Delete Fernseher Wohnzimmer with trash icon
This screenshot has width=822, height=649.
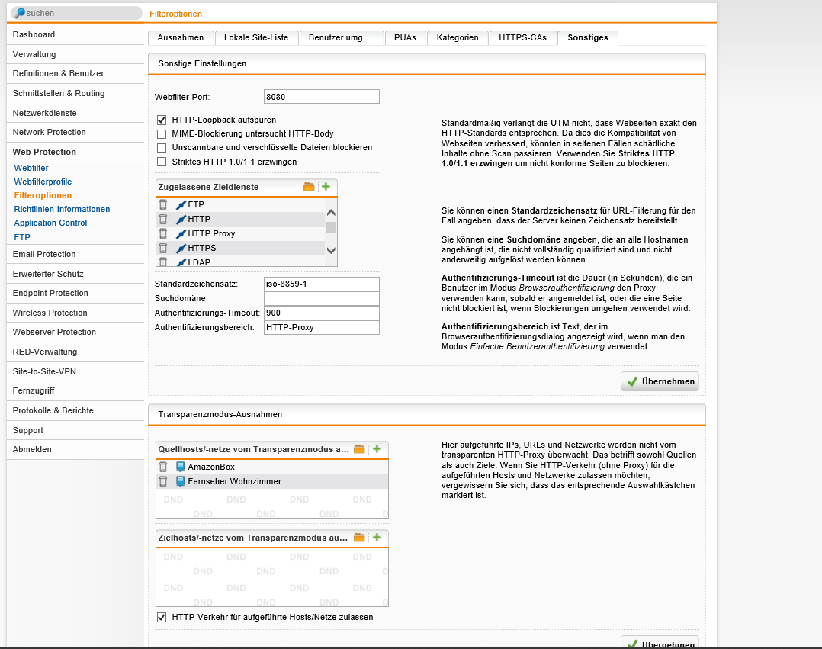coord(162,481)
